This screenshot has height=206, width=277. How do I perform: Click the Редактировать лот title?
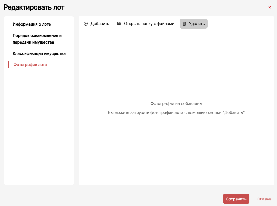[34, 7]
